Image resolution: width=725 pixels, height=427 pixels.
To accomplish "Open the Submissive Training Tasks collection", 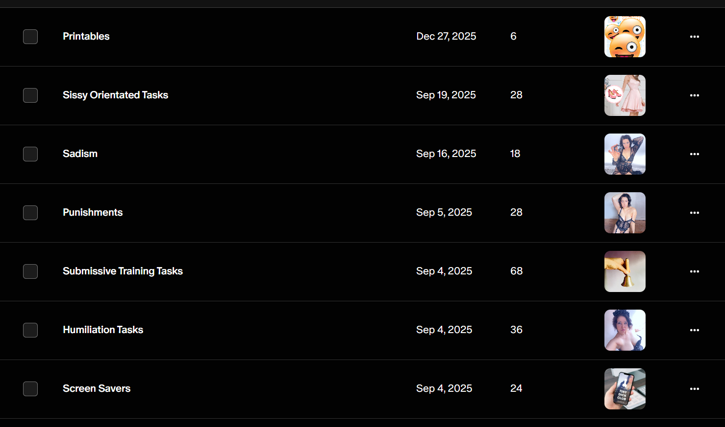I will click(123, 271).
